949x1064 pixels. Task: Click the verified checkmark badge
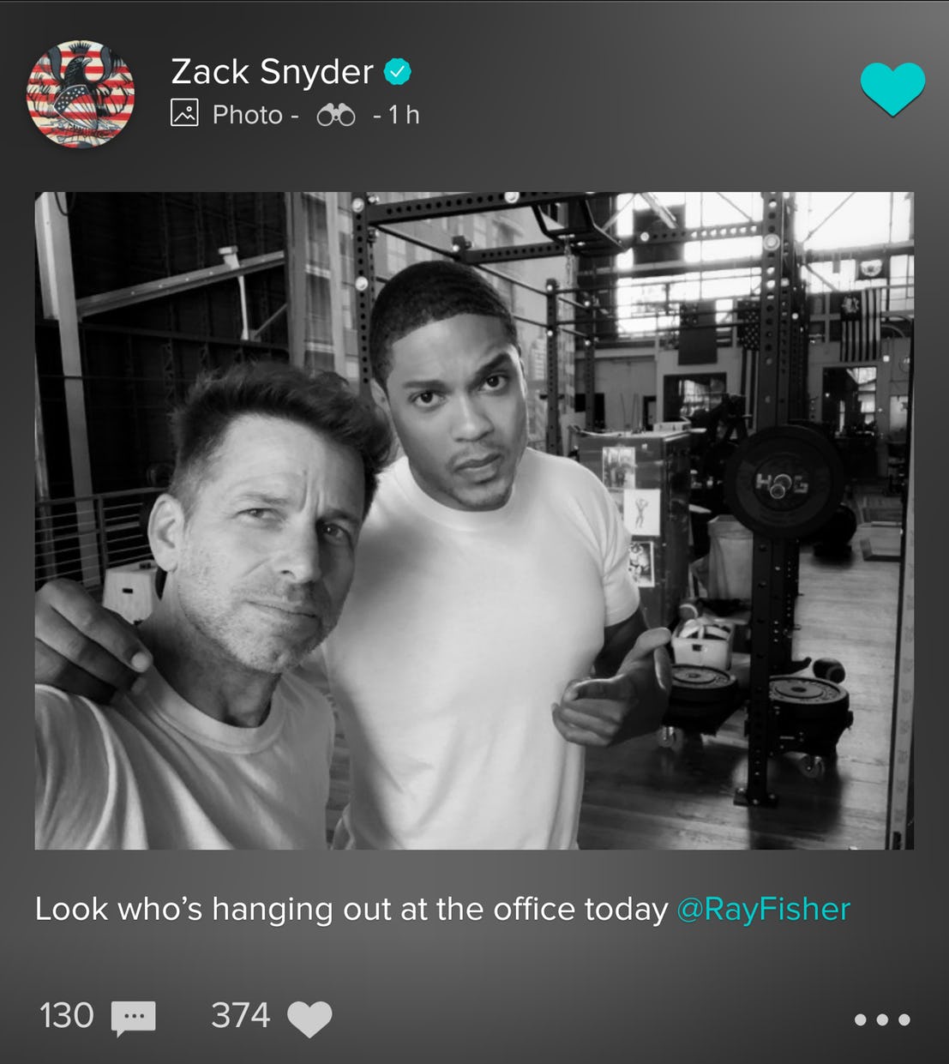point(397,72)
